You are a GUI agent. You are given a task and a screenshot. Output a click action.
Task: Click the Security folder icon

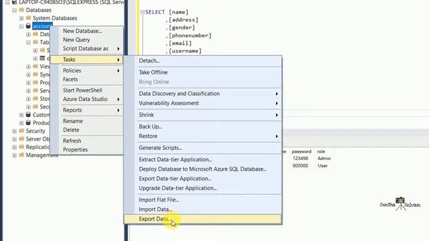[21, 131]
